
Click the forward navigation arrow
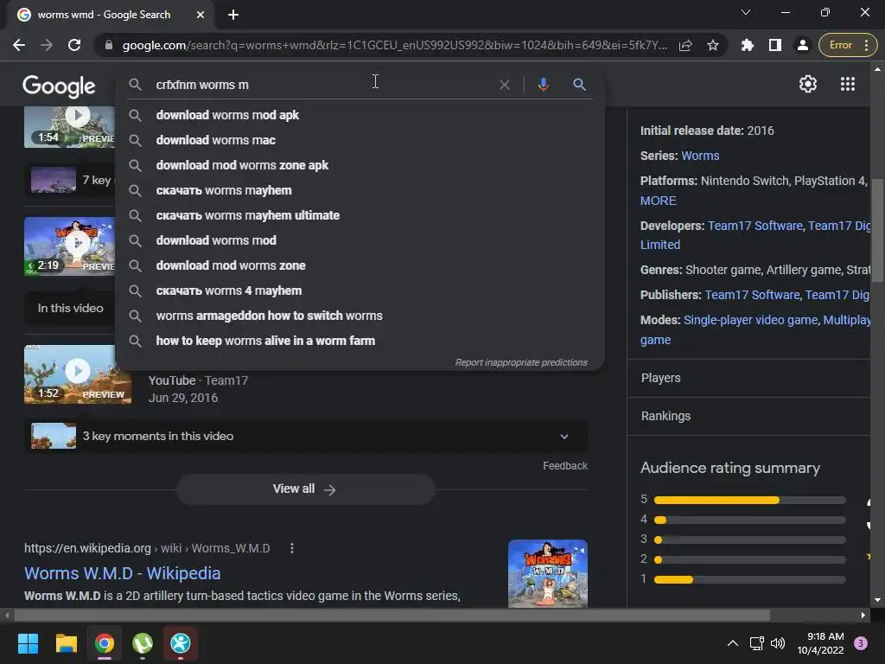(x=47, y=45)
